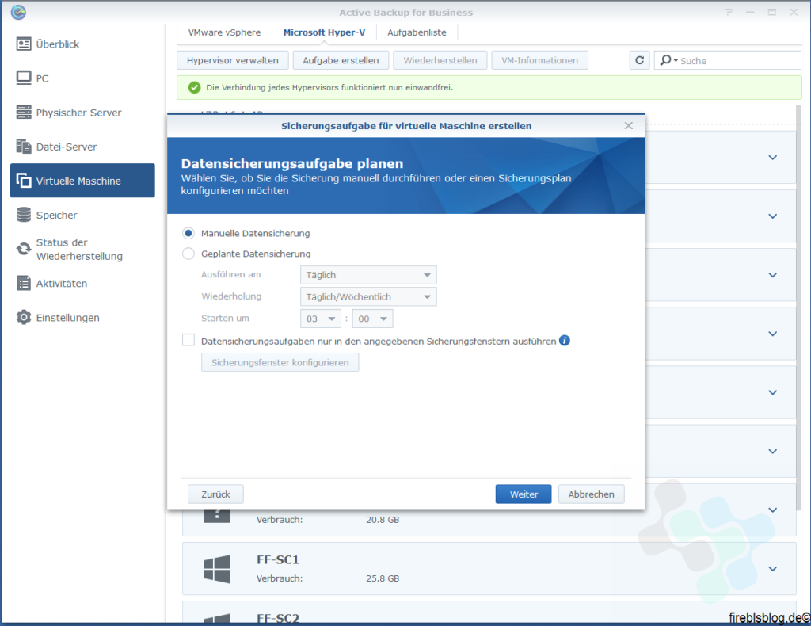Image resolution: width=811 pixels, height=626 pixels.
Task: Click the Windows logo of FF-SC1
Action: (x=217, y=569)
